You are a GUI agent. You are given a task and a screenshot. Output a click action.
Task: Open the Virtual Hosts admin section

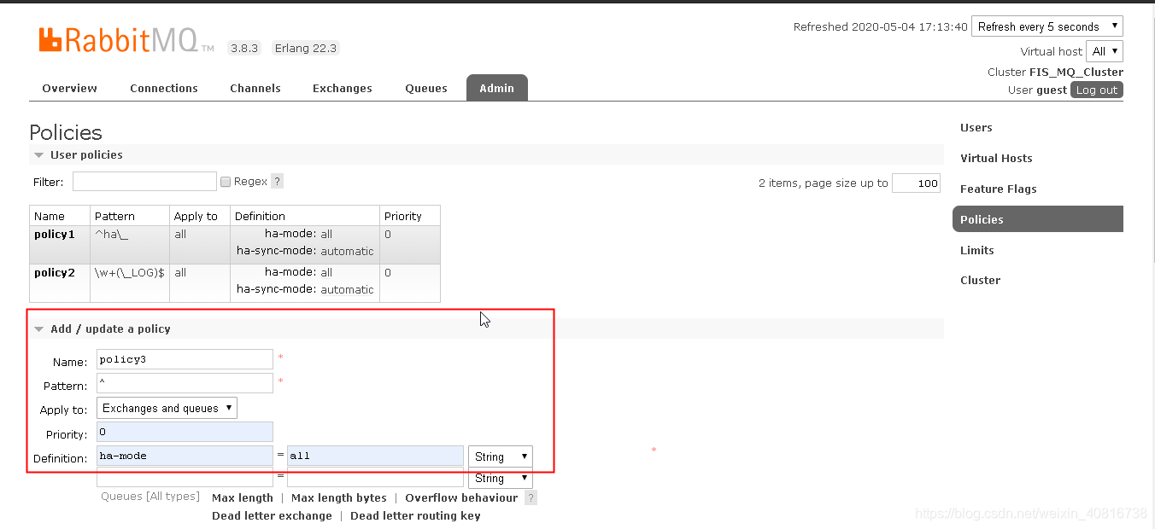tap(996, 158)
